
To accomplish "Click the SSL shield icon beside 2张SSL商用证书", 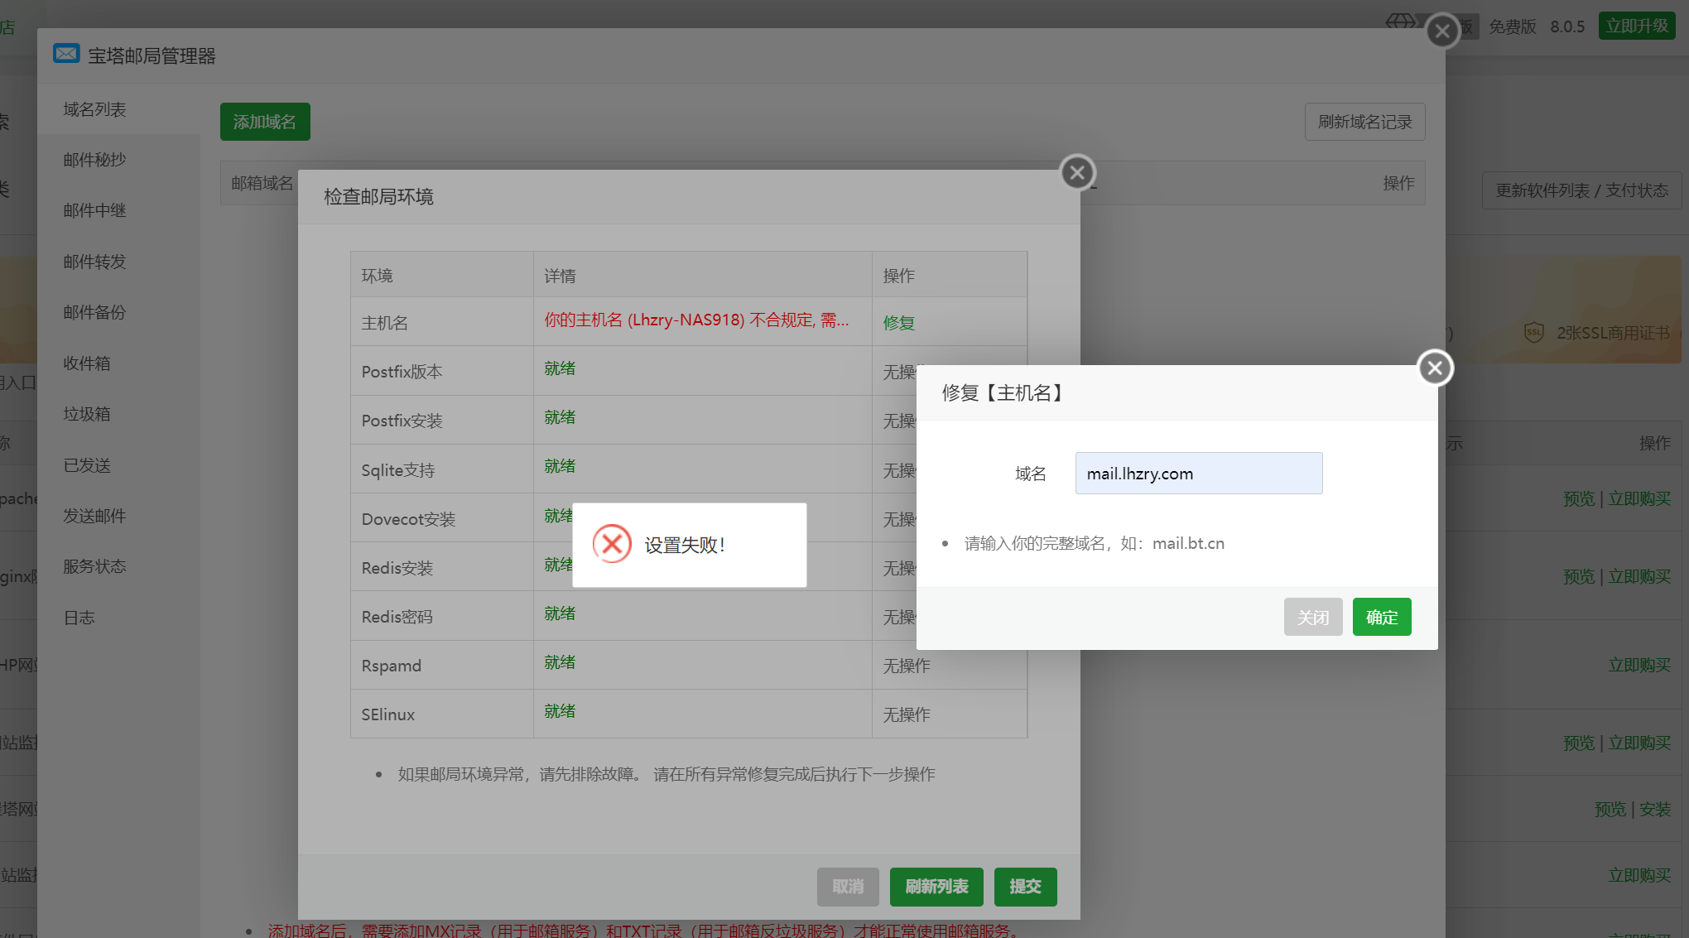I will point(1533,333).
